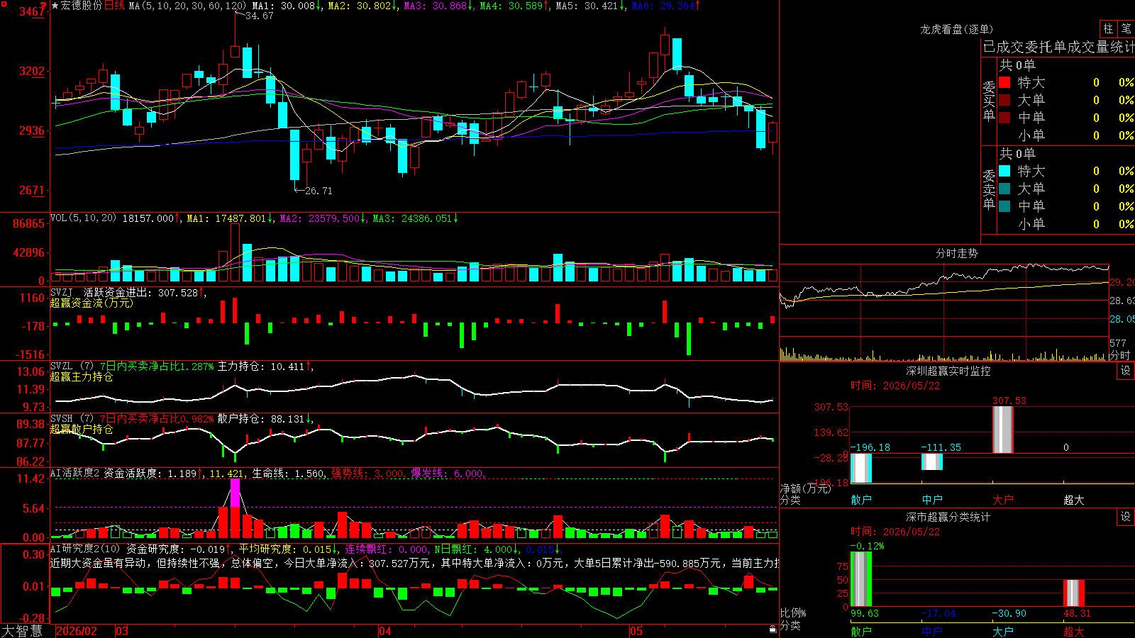
Task: Click the 7日内买卖净占比0.982% label
Action: [x=157, y=419]
